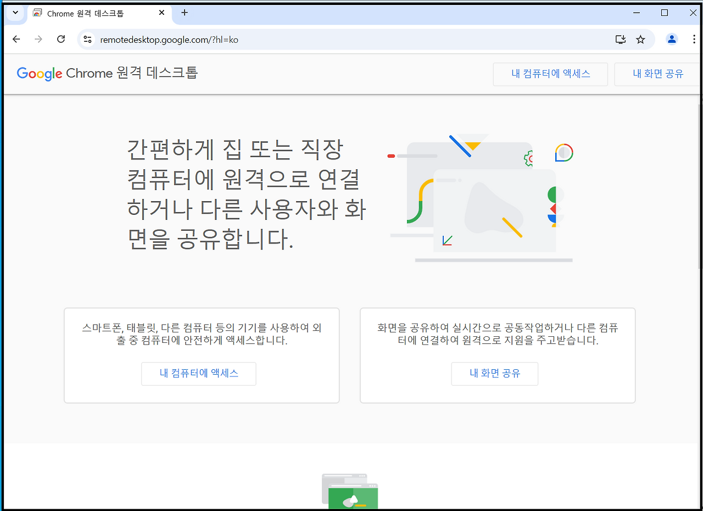This screenshot has width=703, height=511.
Task: View site information icon in address bar
Action: pos(87,39)
